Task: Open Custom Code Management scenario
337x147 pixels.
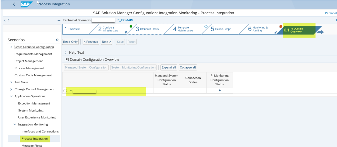Action: 33,75
